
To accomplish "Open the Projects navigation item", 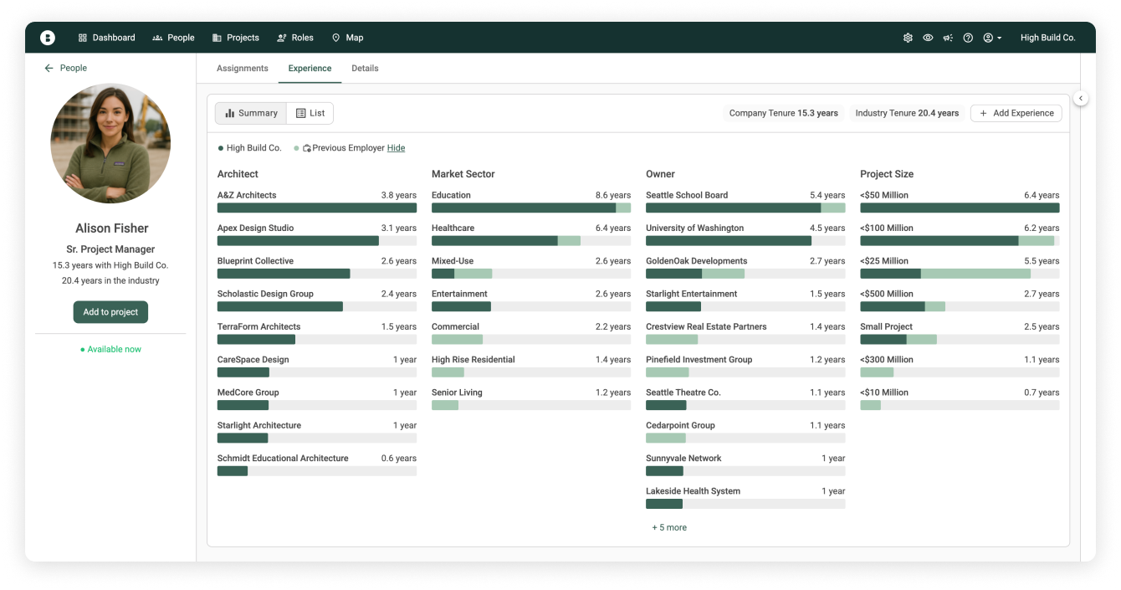I will 236,38.
